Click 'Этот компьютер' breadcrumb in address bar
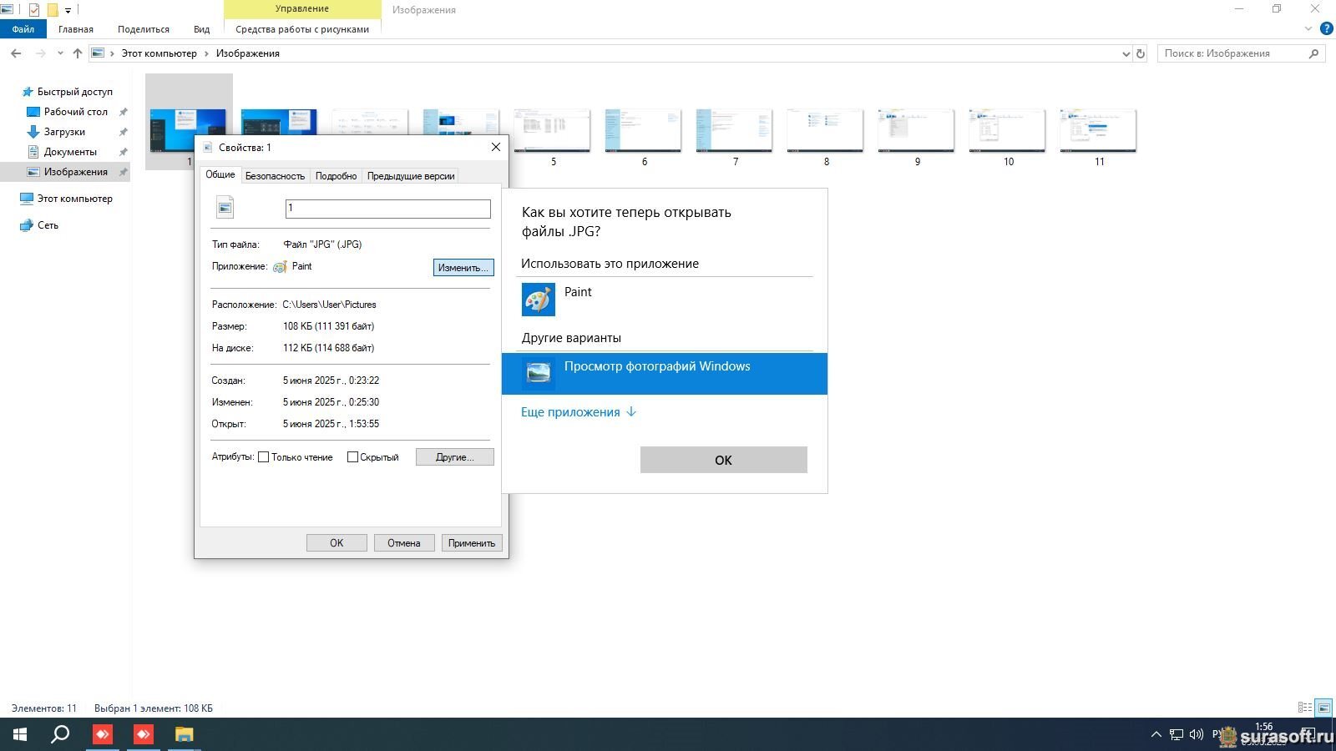Screen dimensions: 1336x751 tap(159, 53)
